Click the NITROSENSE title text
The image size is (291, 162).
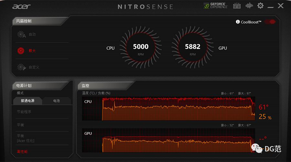145,7
